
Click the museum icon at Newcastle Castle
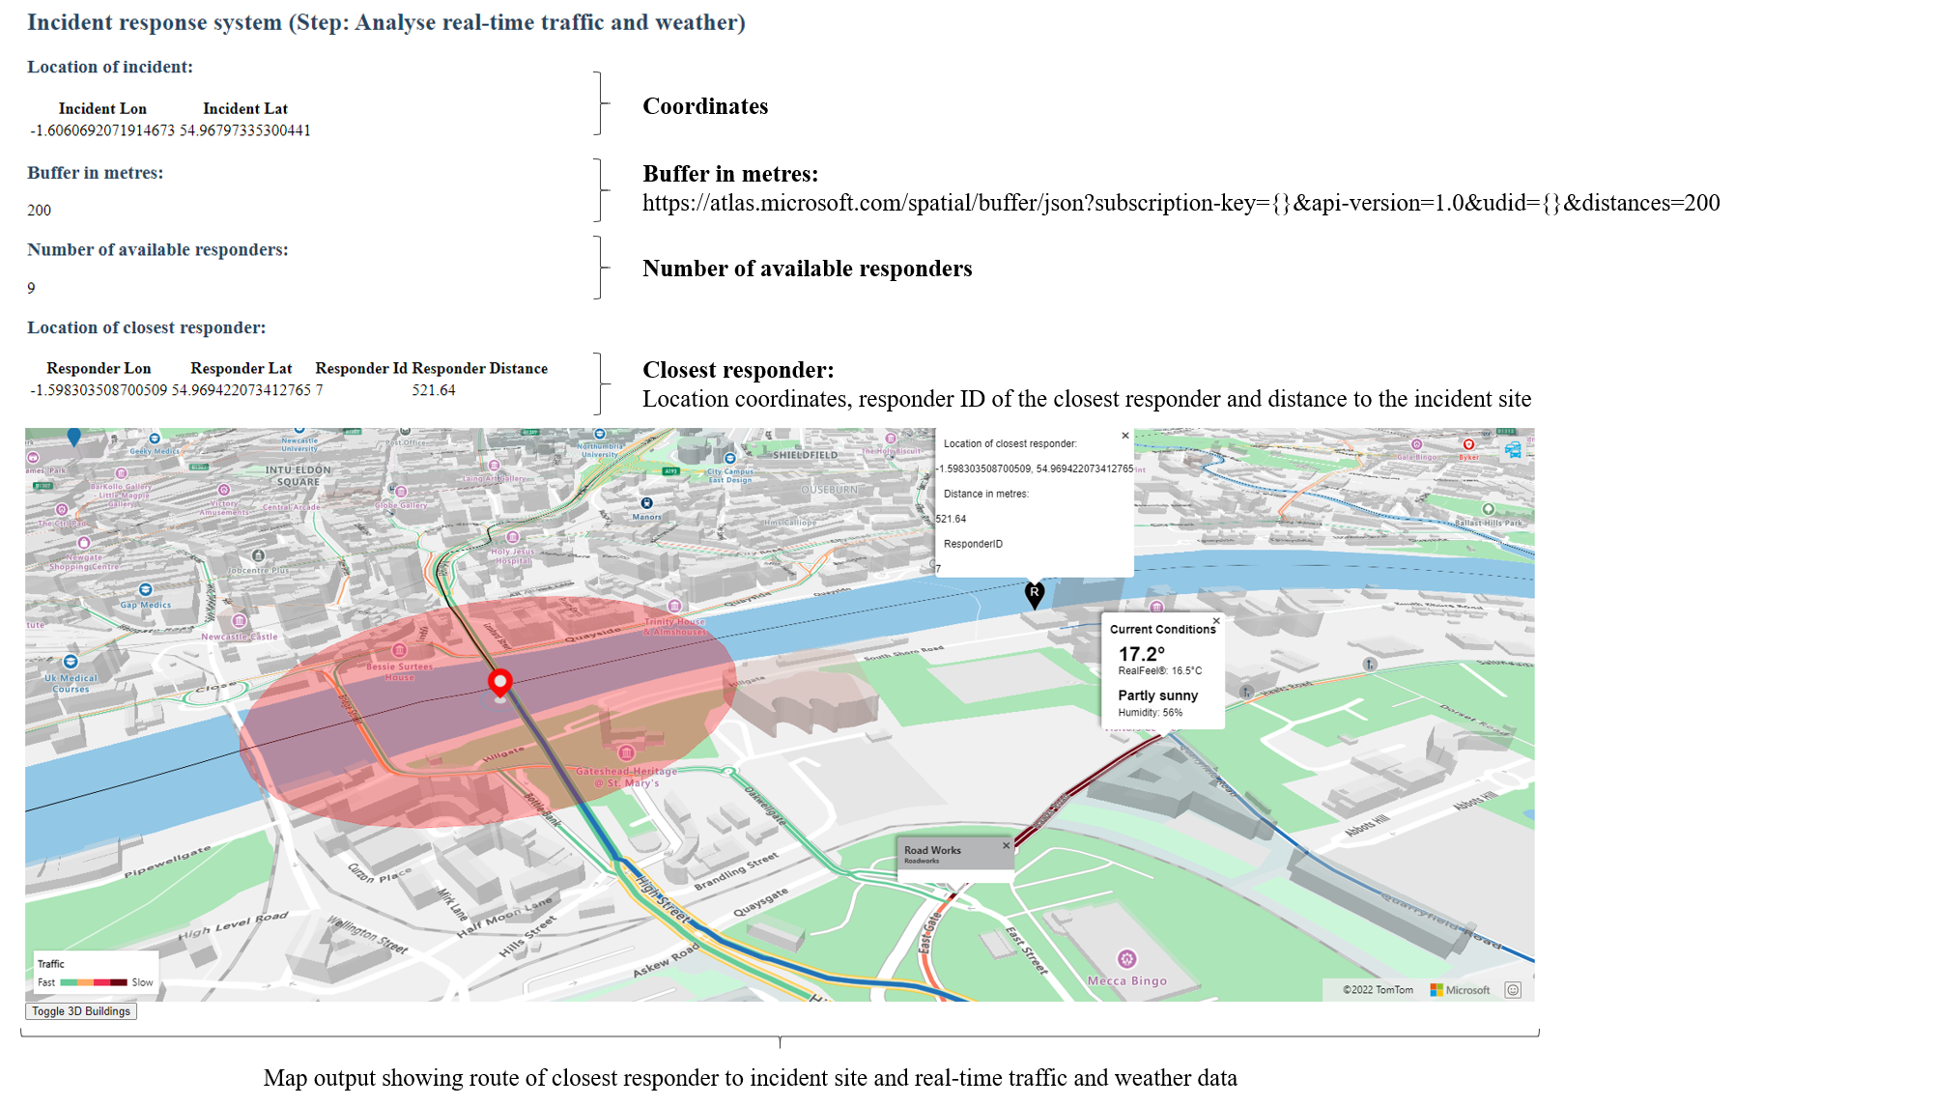point(240,622)
